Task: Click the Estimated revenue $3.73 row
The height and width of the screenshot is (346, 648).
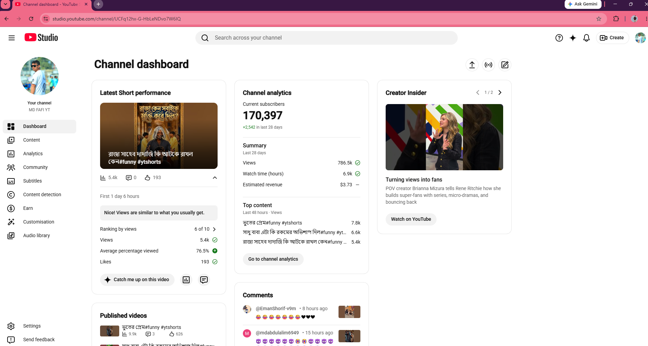Action: coord(302,185)
